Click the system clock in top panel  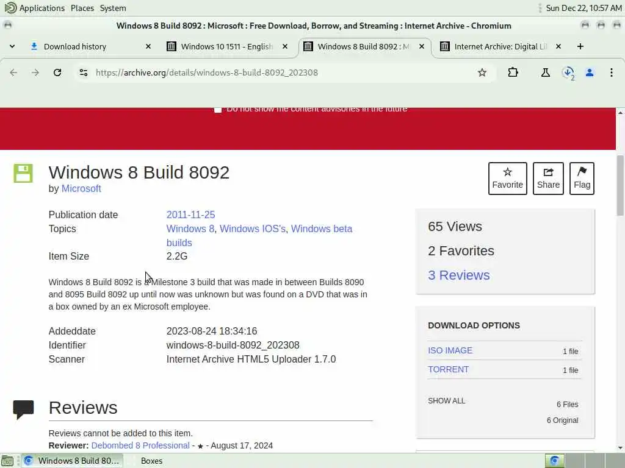coord(583,8)
